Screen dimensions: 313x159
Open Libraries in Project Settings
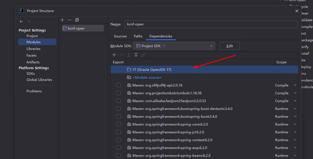click(x=33, y=49)
